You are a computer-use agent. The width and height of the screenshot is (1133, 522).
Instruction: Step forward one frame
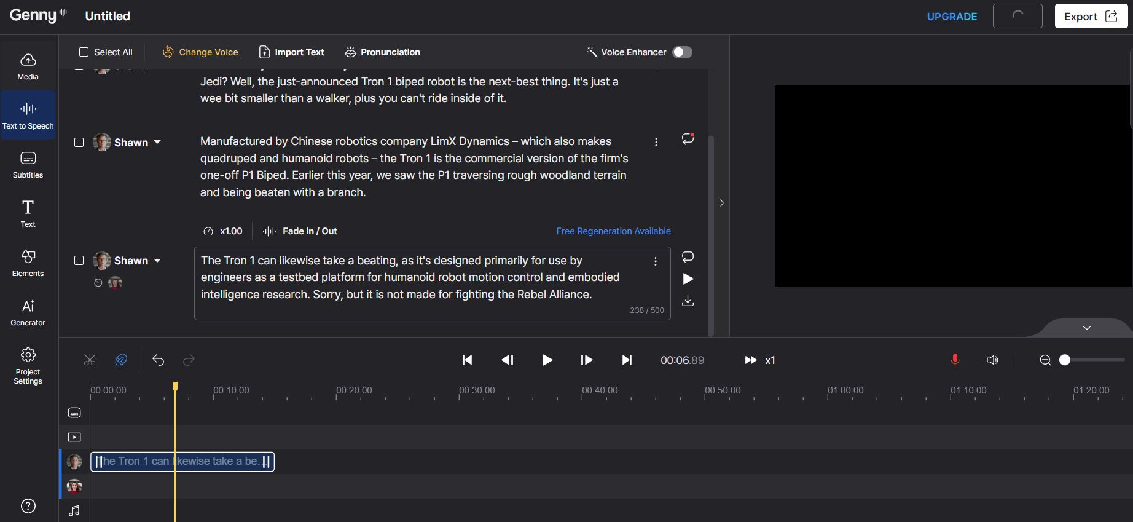[587, 360]
